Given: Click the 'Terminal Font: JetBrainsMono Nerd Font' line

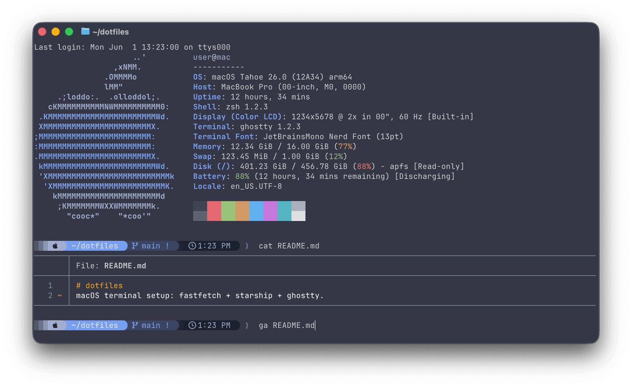Looking at the screenshot, I should coord(298,137).
